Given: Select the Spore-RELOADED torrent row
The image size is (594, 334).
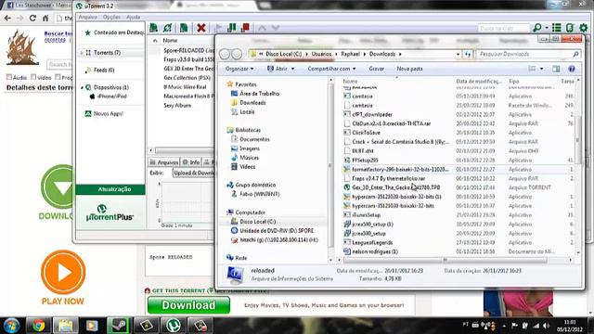Looking at the screenshot, I should pyautogui.click(x=188, y=50).
